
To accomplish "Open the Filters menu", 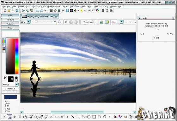I will (66, 7).
